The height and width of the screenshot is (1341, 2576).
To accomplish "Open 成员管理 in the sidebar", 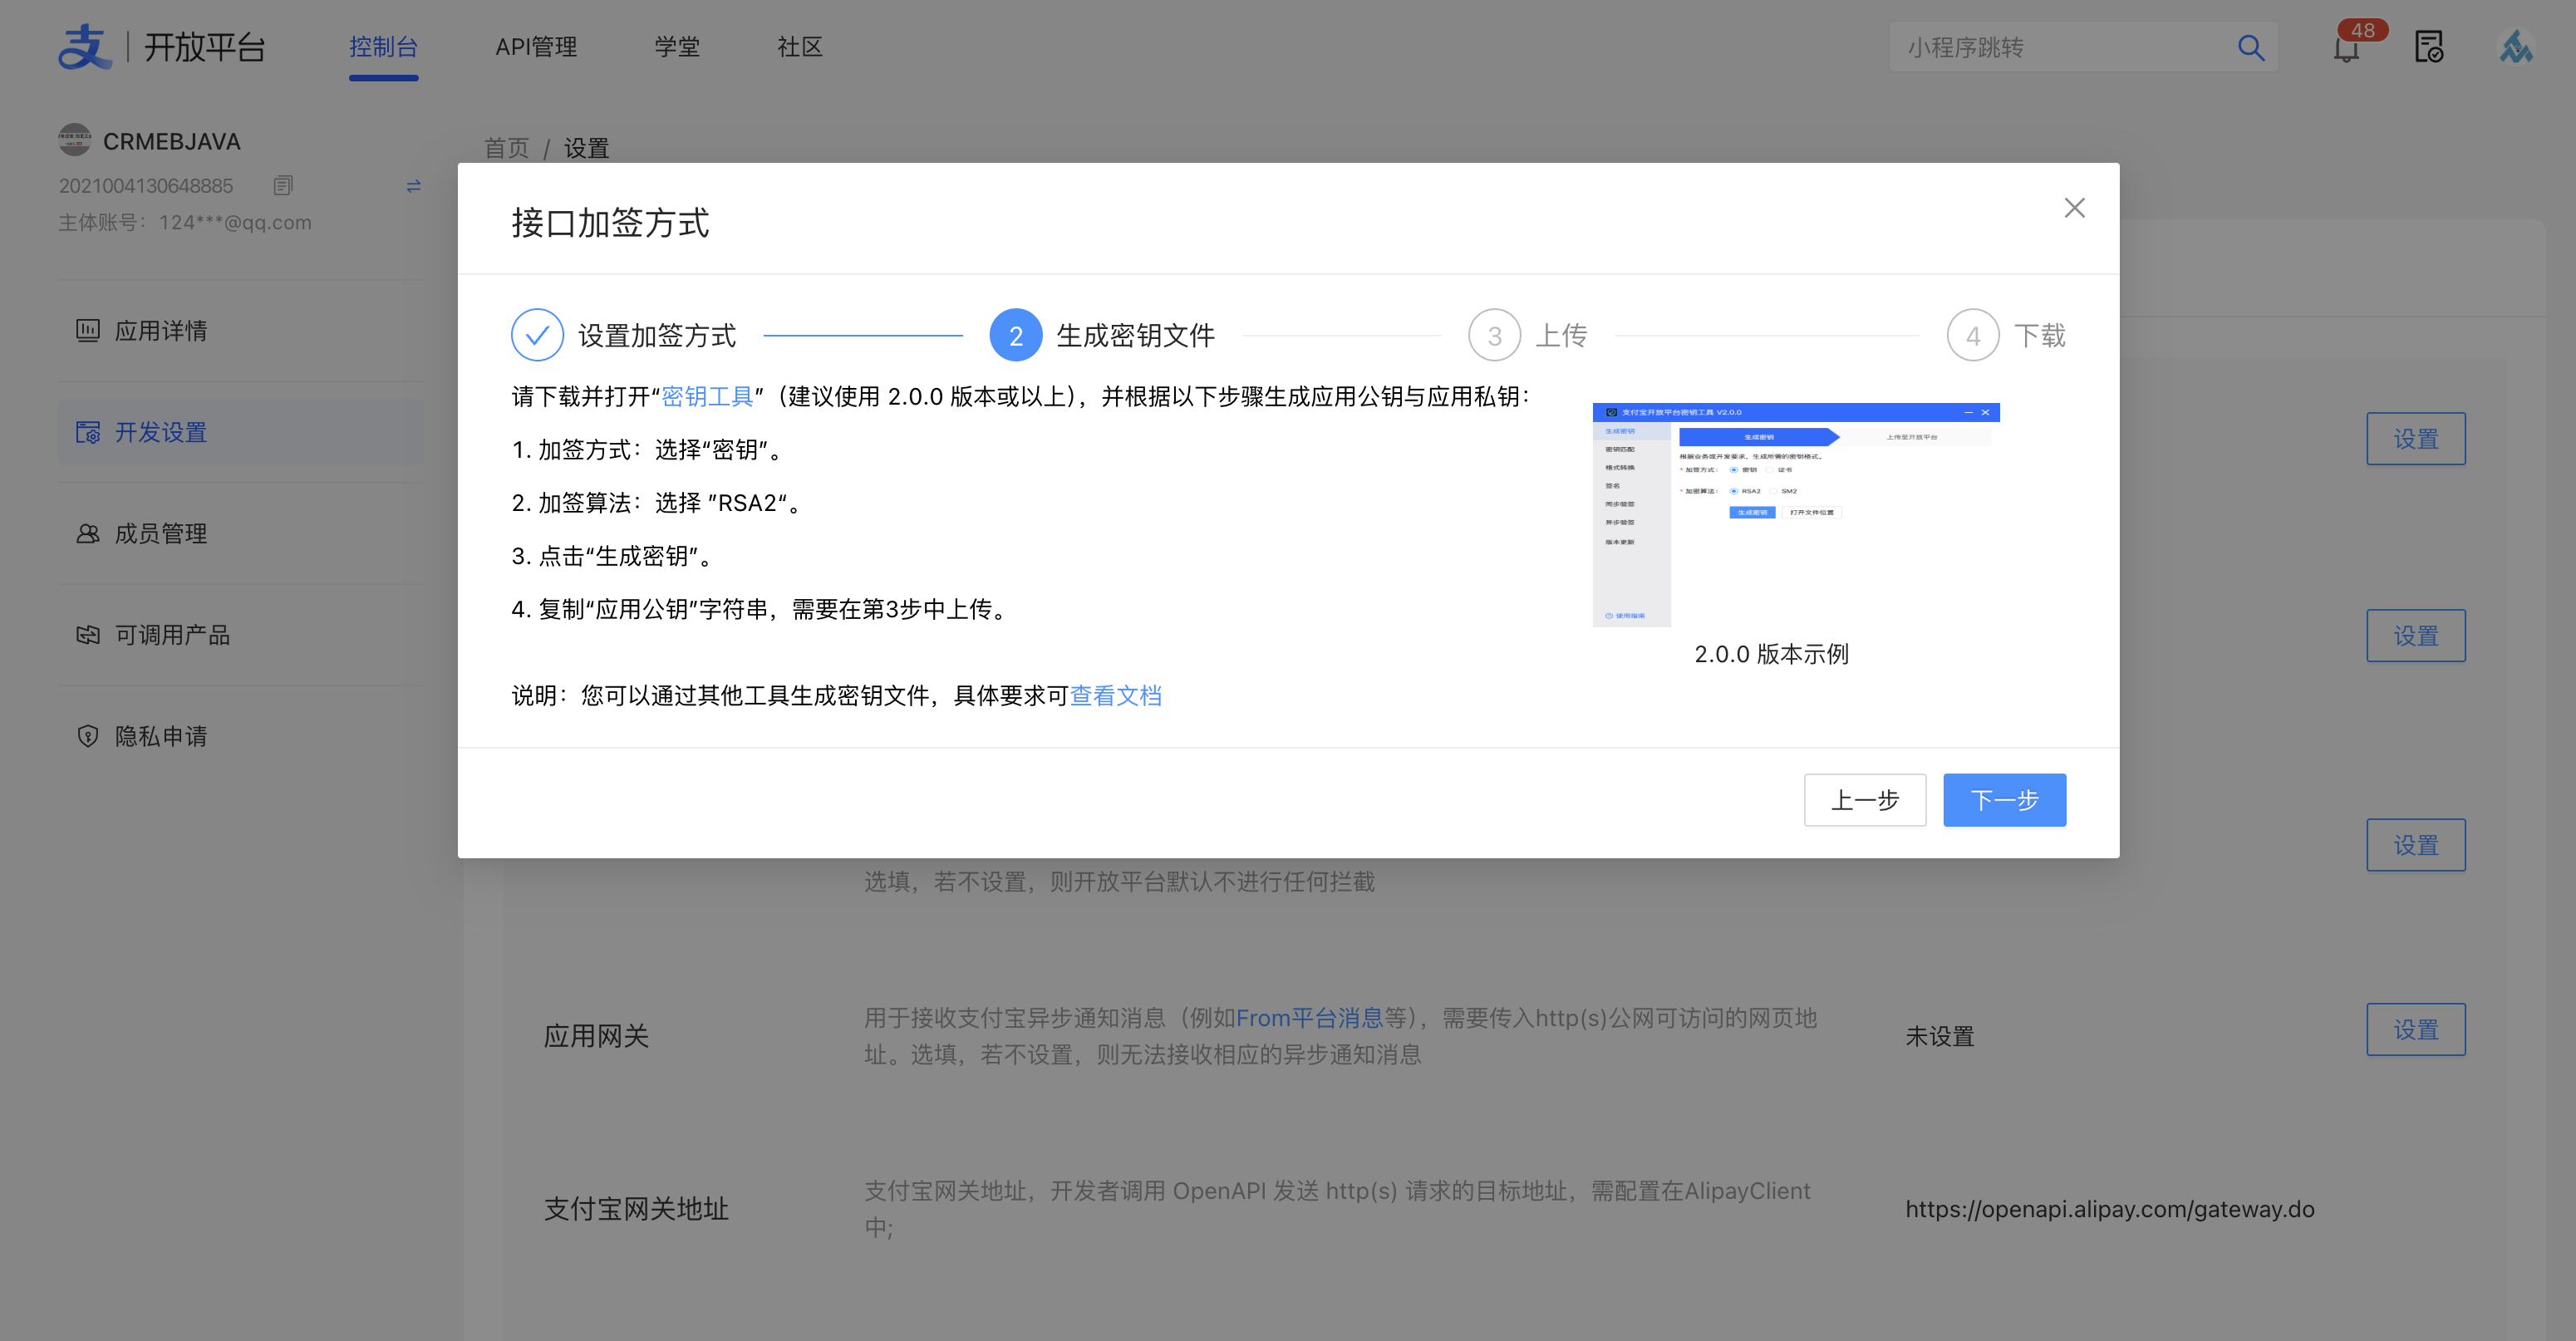I will coord(160,534).
